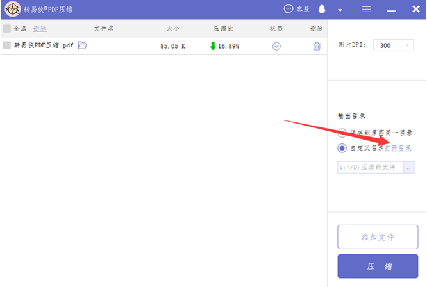The height and width of the screenshot is (287, 427).
Task: Minimize the PDF compressor window
Action: [391, 11]
